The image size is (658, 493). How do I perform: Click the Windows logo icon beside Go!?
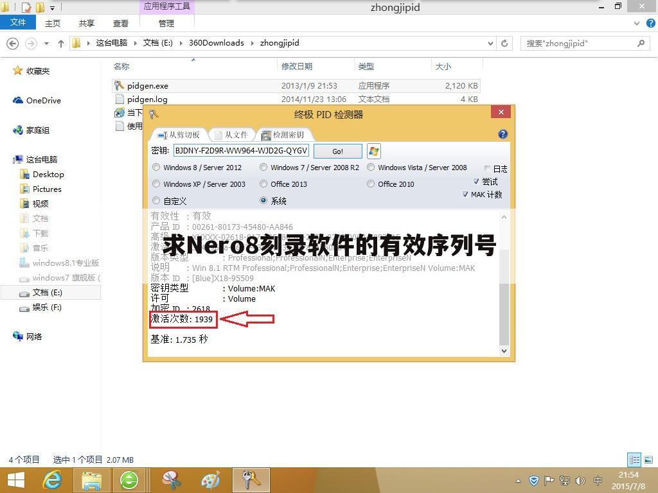point(373,151)
